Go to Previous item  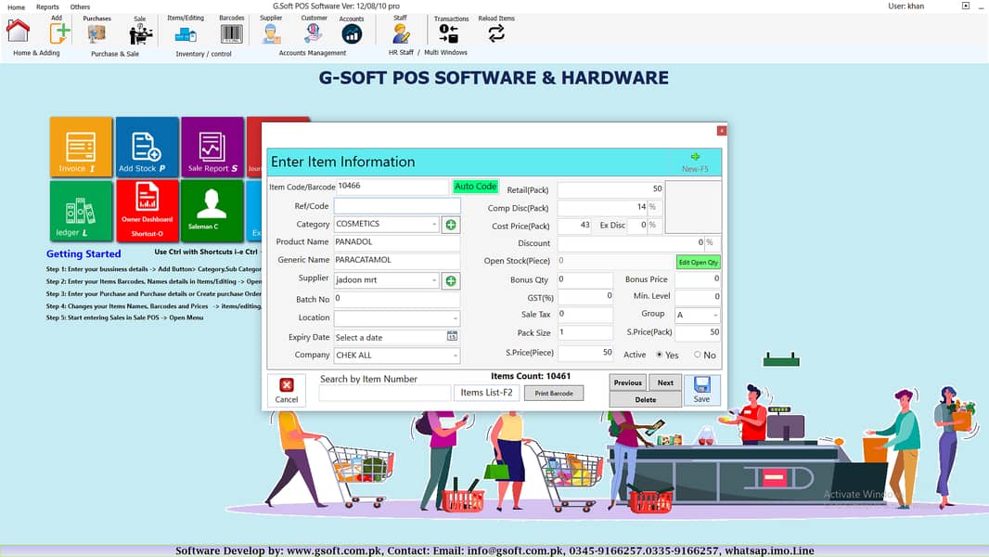(x=627, y=382)
